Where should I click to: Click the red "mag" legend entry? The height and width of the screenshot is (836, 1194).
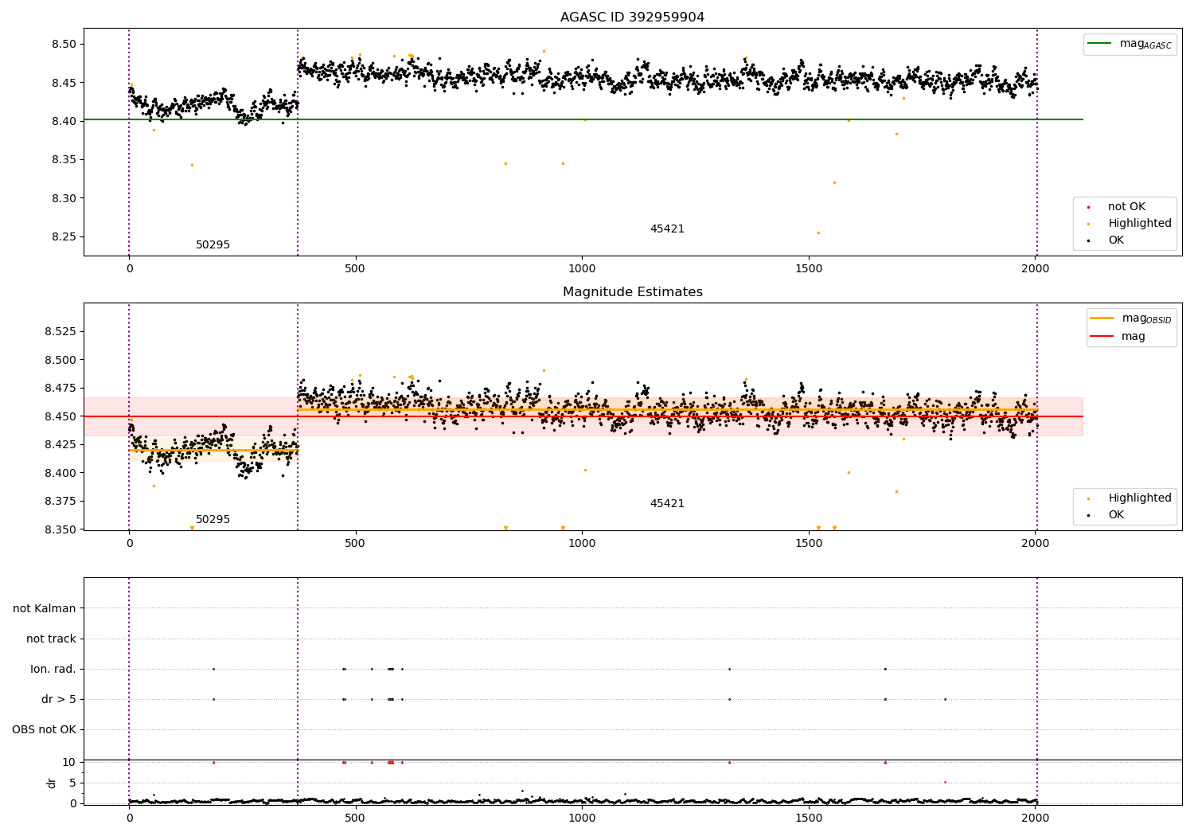pos(1118,336)
